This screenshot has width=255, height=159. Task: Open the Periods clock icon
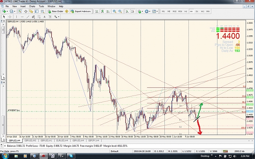[146, 11]
